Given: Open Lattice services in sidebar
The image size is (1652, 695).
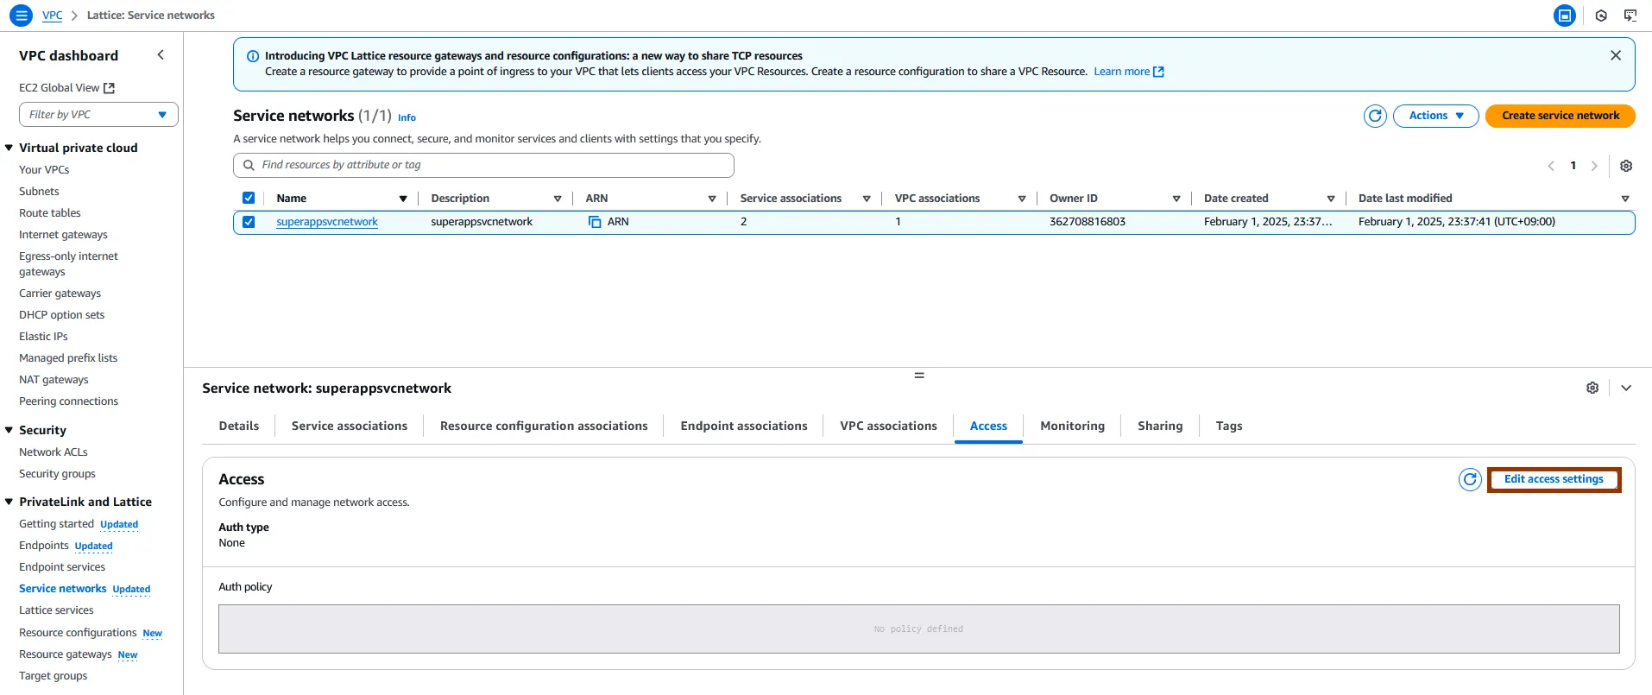Looking at the screenshot, I should tap(56, 610).
